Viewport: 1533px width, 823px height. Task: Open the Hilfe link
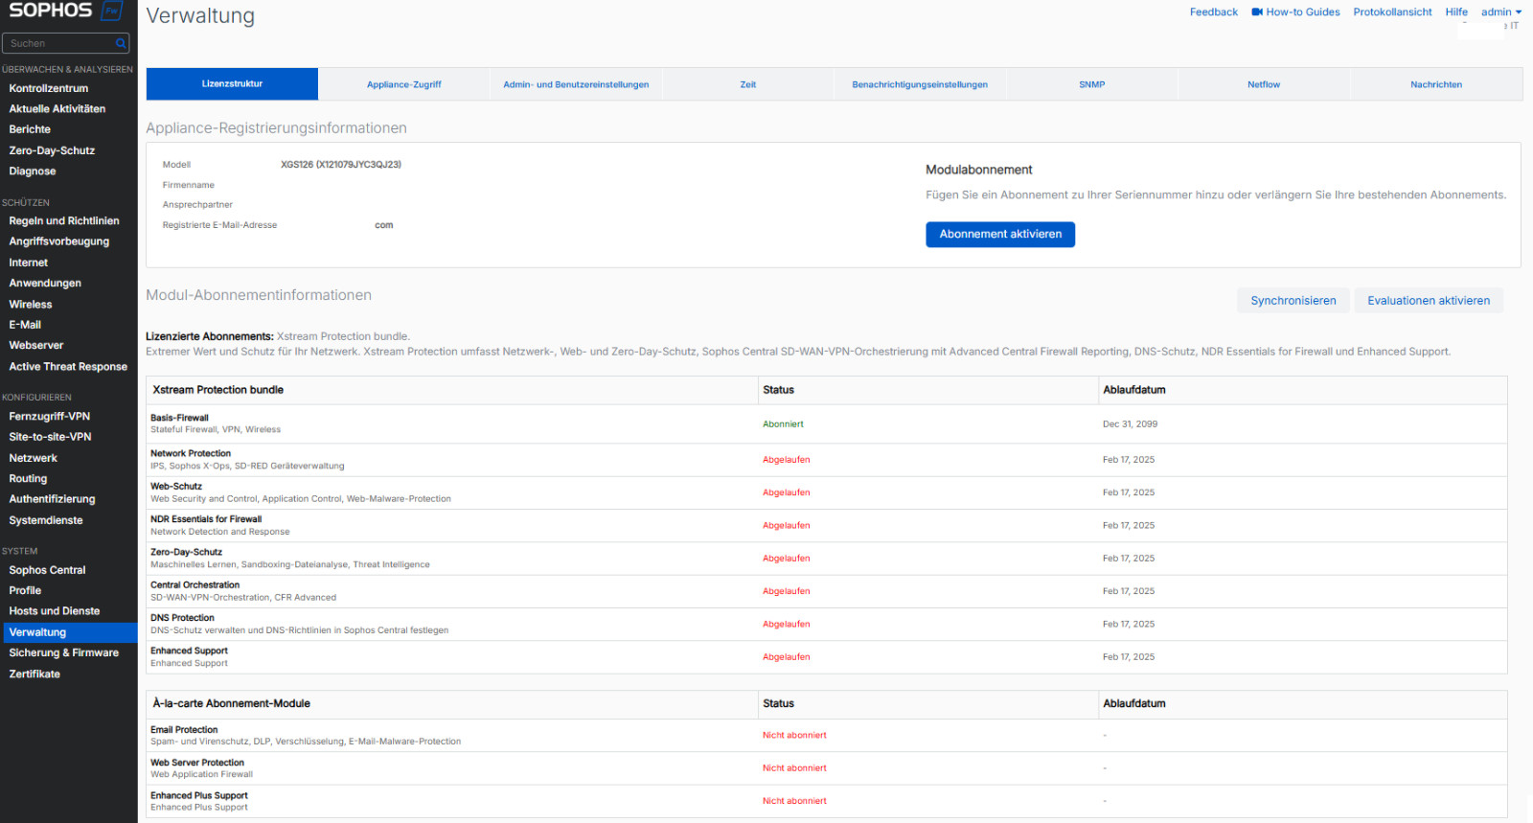1455,12
